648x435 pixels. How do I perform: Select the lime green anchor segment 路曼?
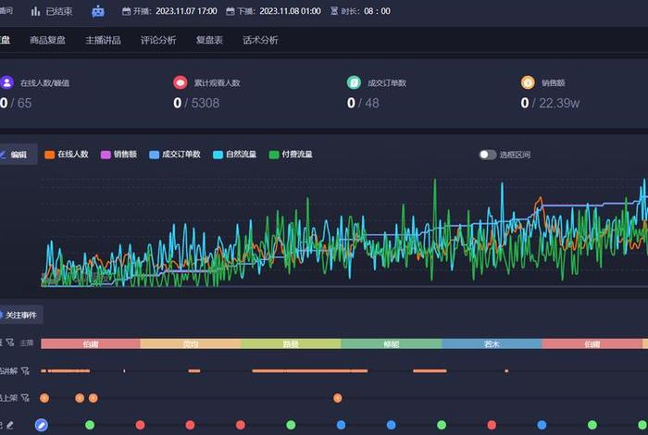tap(291, 343)
